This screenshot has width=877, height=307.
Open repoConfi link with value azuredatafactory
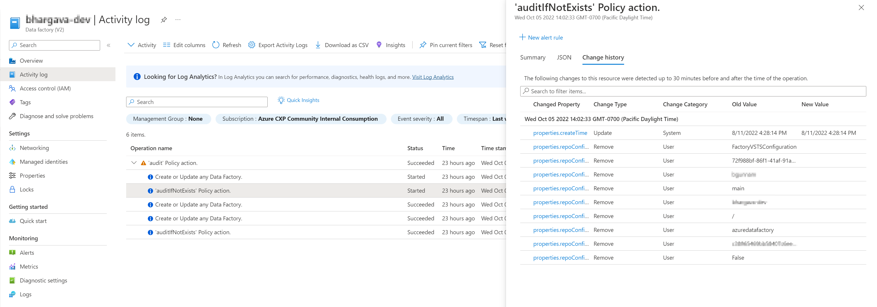coord(561,230)
